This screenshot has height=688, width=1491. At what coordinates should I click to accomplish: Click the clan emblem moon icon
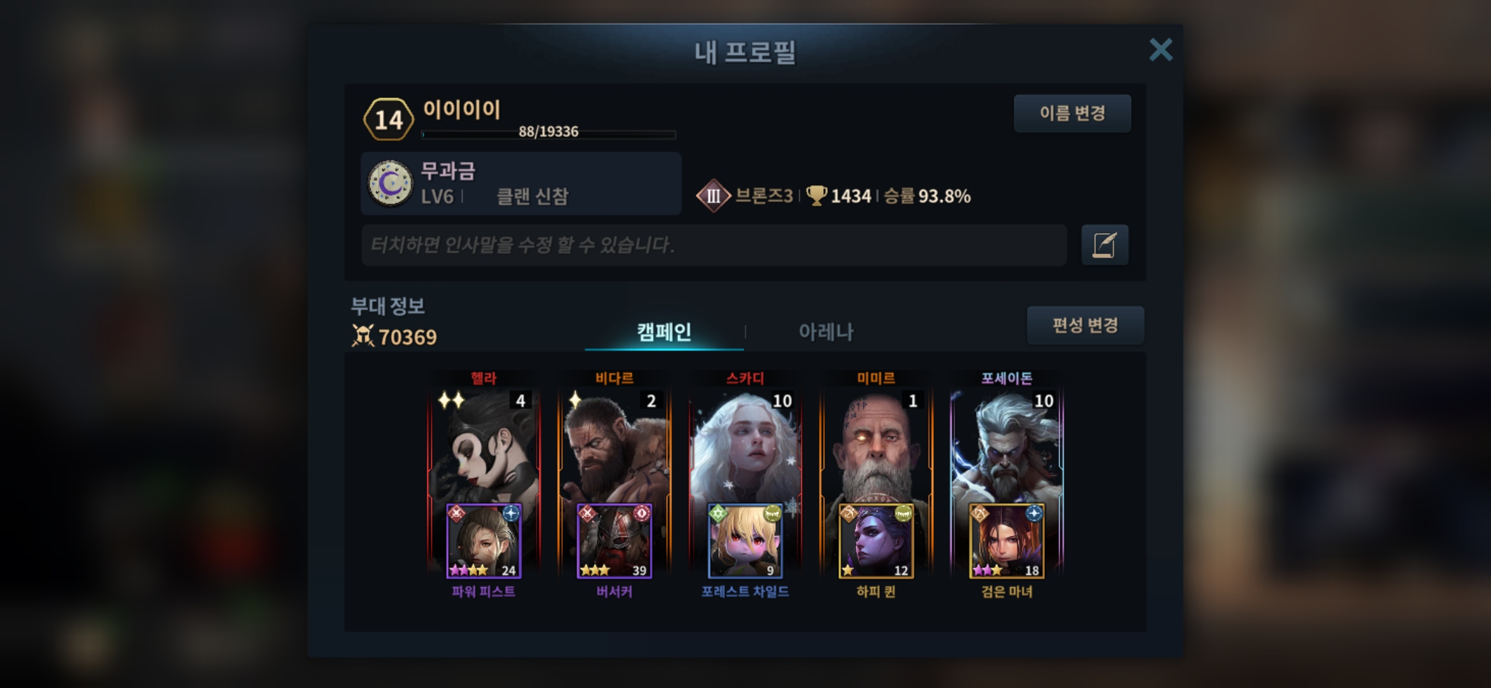click(391, 183)
